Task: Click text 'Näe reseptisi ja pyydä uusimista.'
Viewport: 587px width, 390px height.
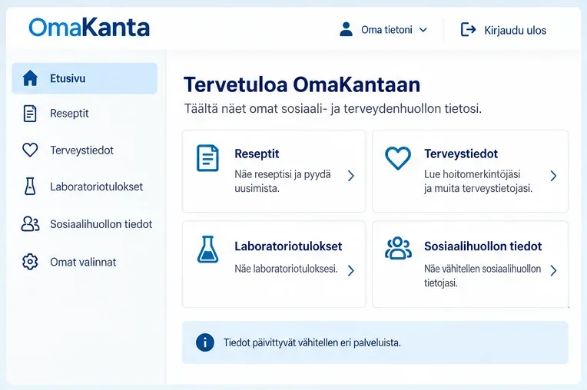Action: [283, 181]
